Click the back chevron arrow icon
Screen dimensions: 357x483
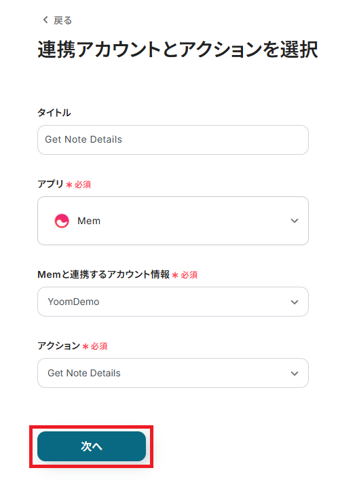(x=45, y=20)
